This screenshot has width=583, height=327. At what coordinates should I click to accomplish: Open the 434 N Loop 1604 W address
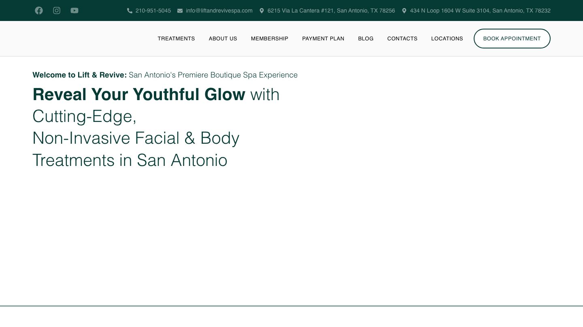point(480,11)
